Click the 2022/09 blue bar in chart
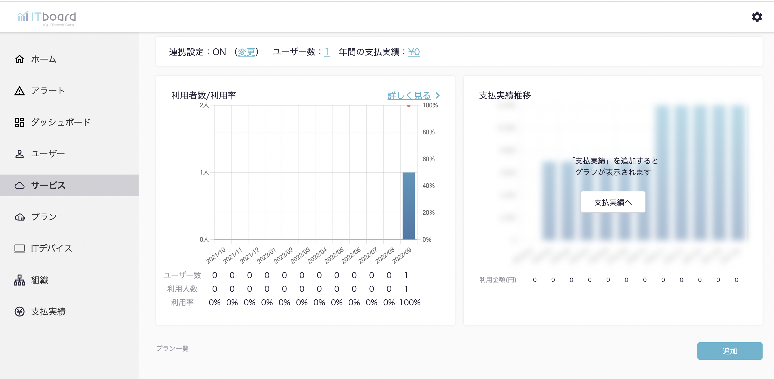The image size is (774, 379). coord(409,206)
